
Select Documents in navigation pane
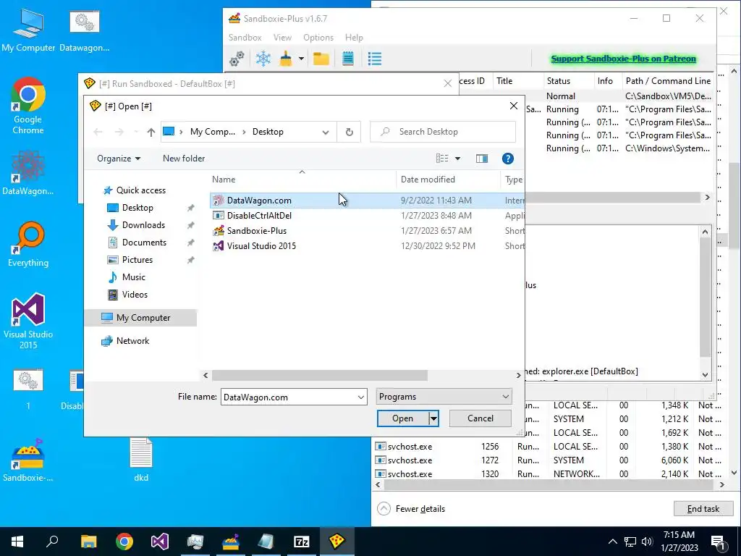pos(144,243)
